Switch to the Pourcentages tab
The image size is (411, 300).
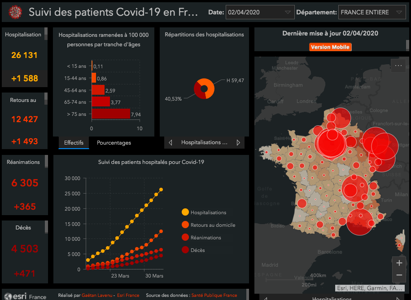(x=114, y=143)
